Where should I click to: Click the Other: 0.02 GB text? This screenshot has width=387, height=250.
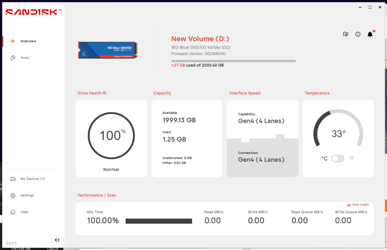point(174,163)
